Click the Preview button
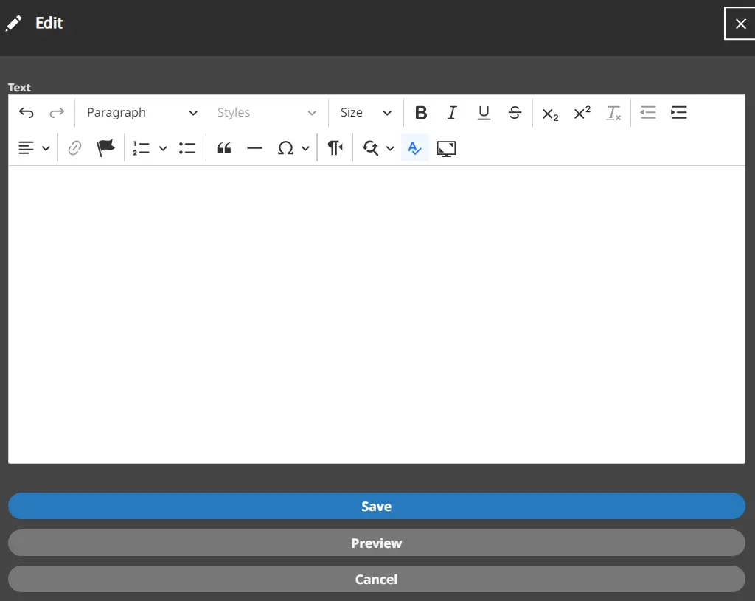755x601 pixels. 376,543
